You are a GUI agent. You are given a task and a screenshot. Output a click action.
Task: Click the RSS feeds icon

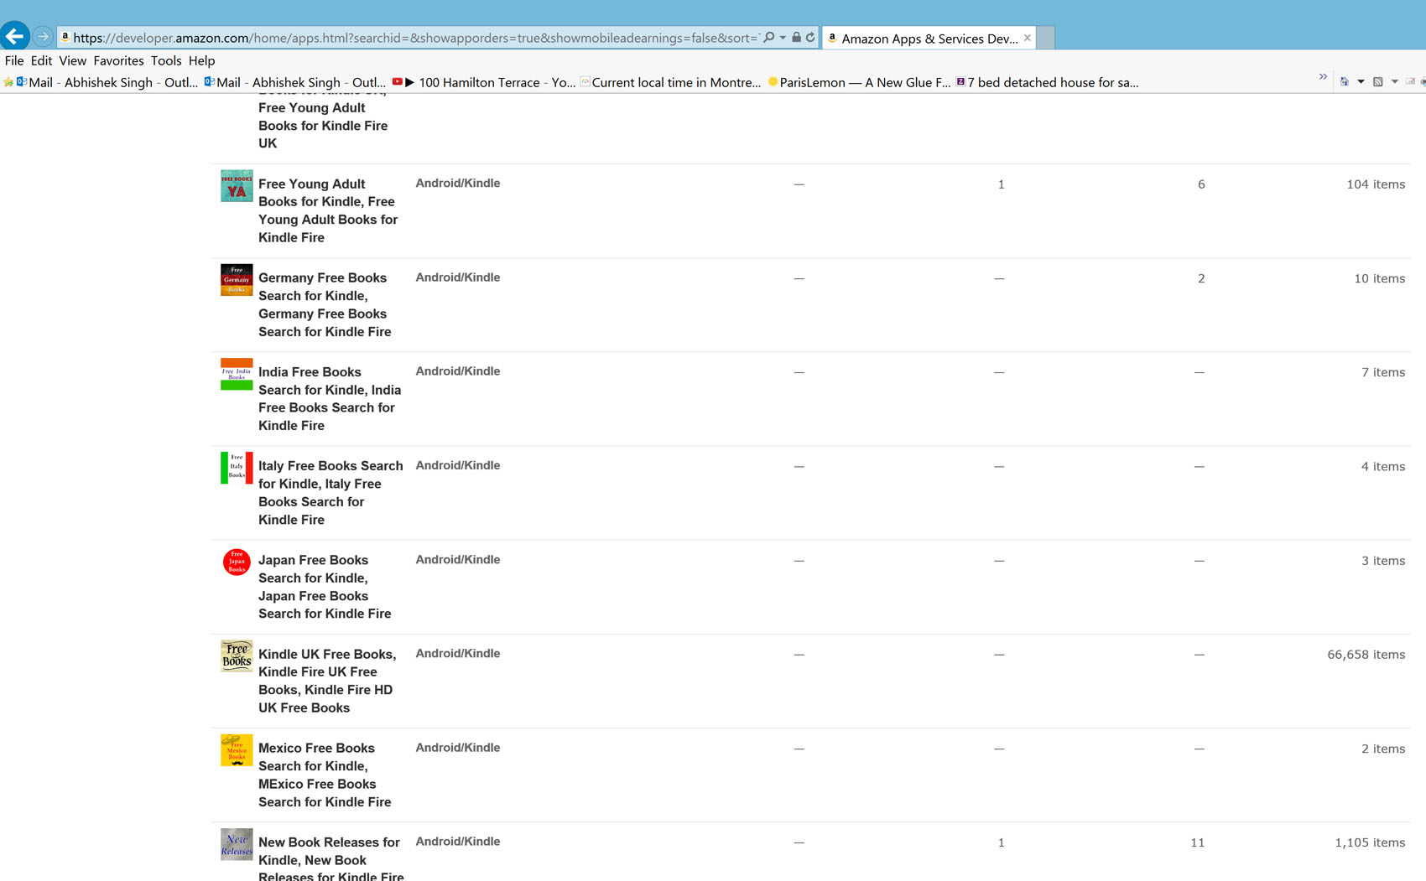pos(1377,82)
